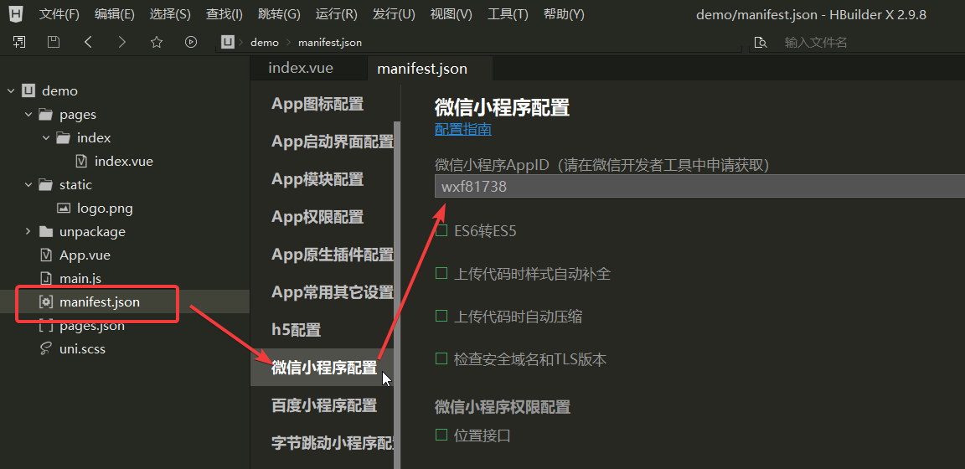This screenshot has height=469, width=965.
Task: Open the 文件(F) menu
Action: pyautogui.click(x=59, y=14)
